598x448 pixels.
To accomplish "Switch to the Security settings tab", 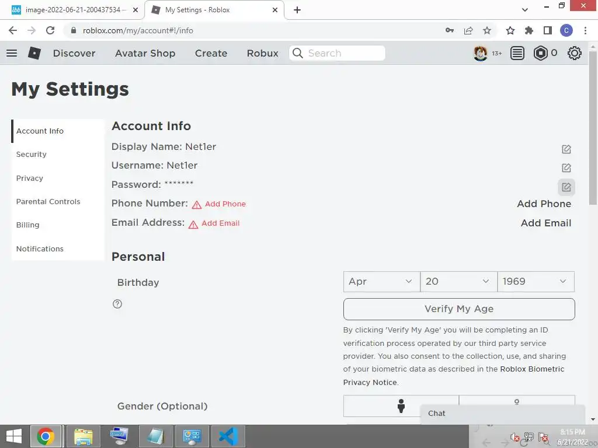I will click(58, 154).
